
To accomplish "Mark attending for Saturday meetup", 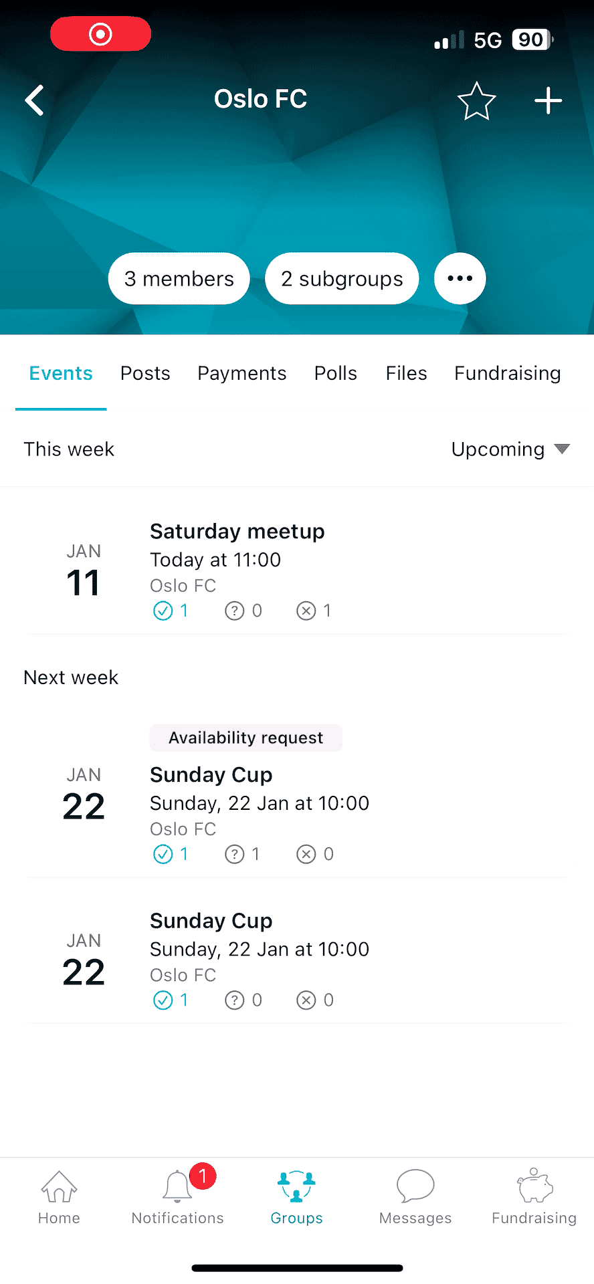I will (163, 611).
